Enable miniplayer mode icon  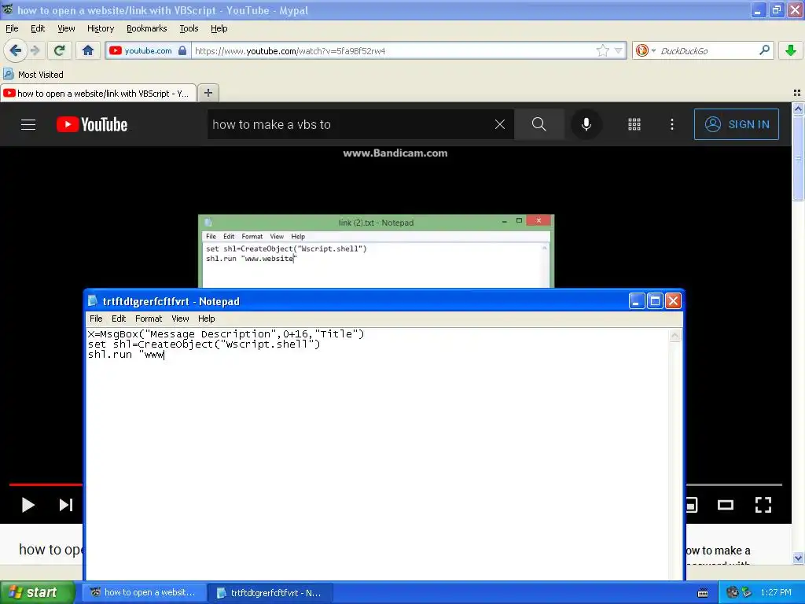pyautogui.click(x=692, y=505)
